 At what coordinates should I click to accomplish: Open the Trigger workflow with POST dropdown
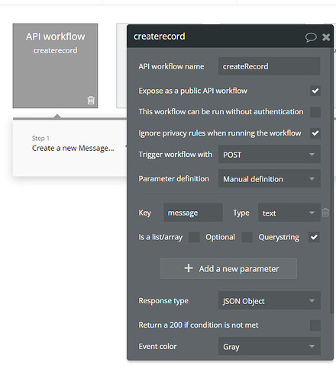269,155
